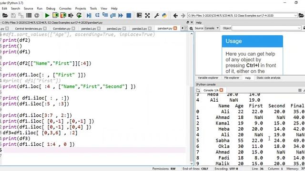
Task: Run cell and advance icon
Action: [63, 16]
